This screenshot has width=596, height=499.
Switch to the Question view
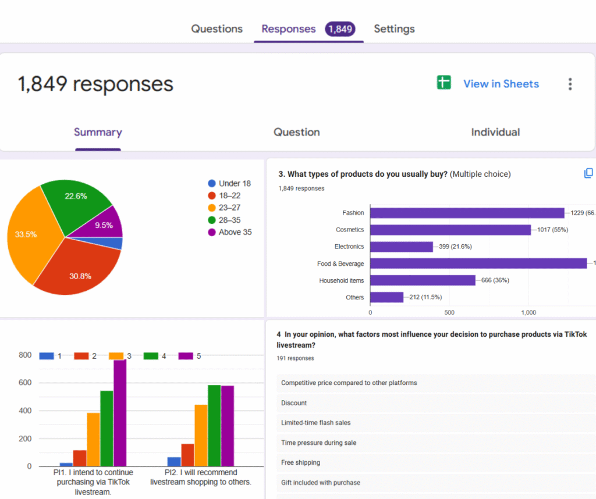point(296,133)
